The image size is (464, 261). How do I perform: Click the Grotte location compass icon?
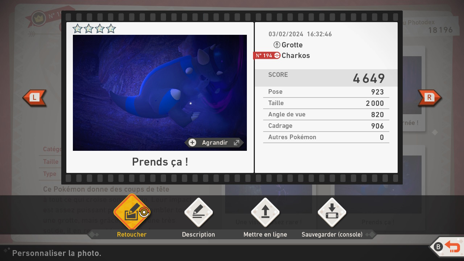pos(277,45)
